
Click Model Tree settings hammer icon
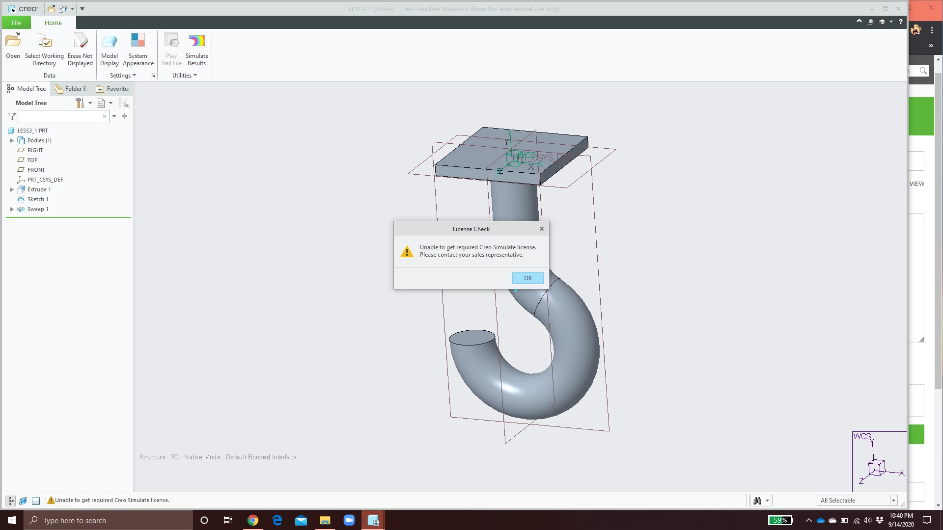click(x=80, y=103)
